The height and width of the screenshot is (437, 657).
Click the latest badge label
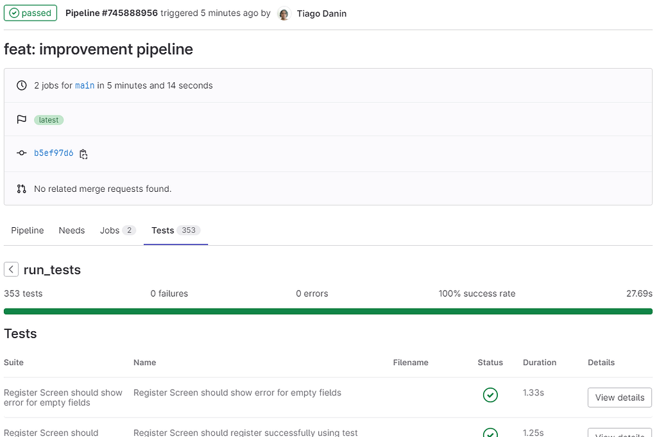(49, 120)
